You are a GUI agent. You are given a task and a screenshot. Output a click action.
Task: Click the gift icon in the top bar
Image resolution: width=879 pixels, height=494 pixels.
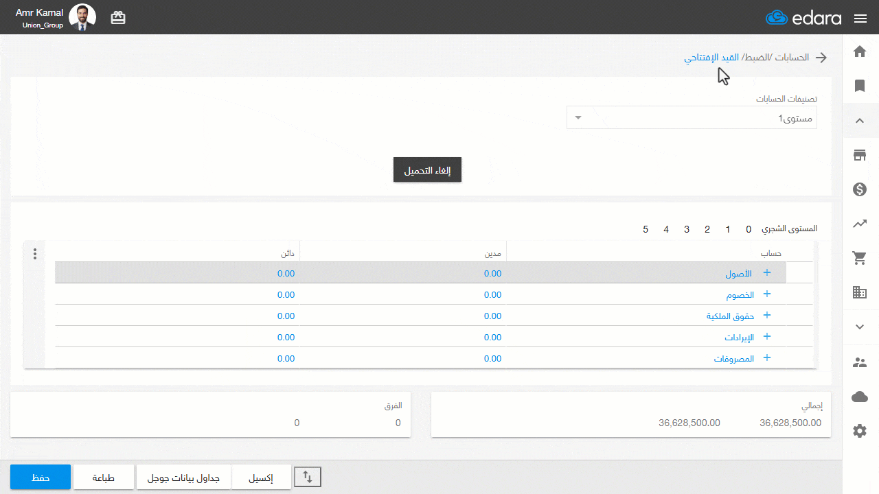coord(118,18)
